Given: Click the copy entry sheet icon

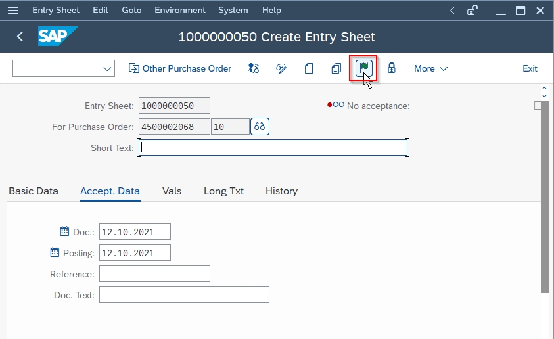Looking at the screenshot, I should point(336,68).
